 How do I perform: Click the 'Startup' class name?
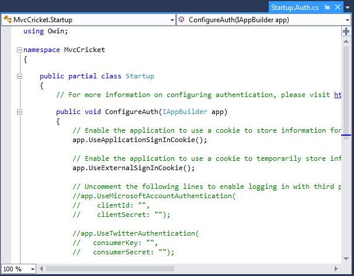140,76
